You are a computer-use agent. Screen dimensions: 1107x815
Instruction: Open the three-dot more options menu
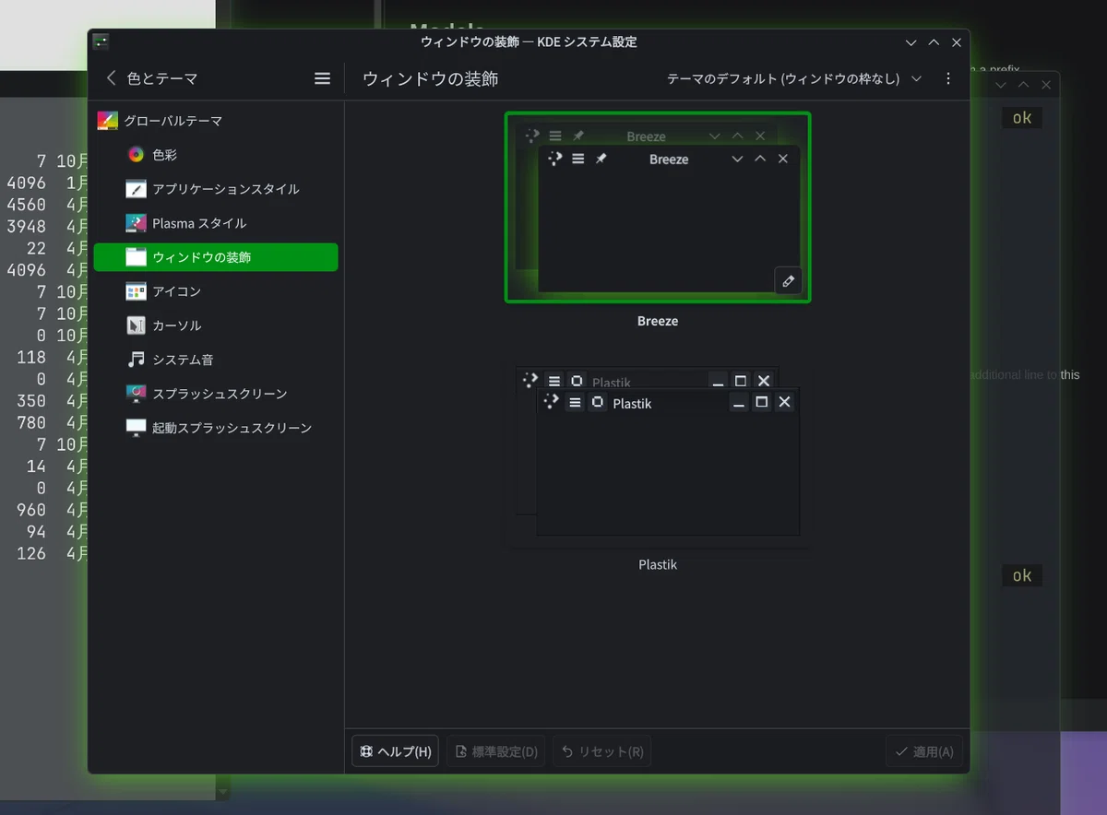[x=948, y=78]
